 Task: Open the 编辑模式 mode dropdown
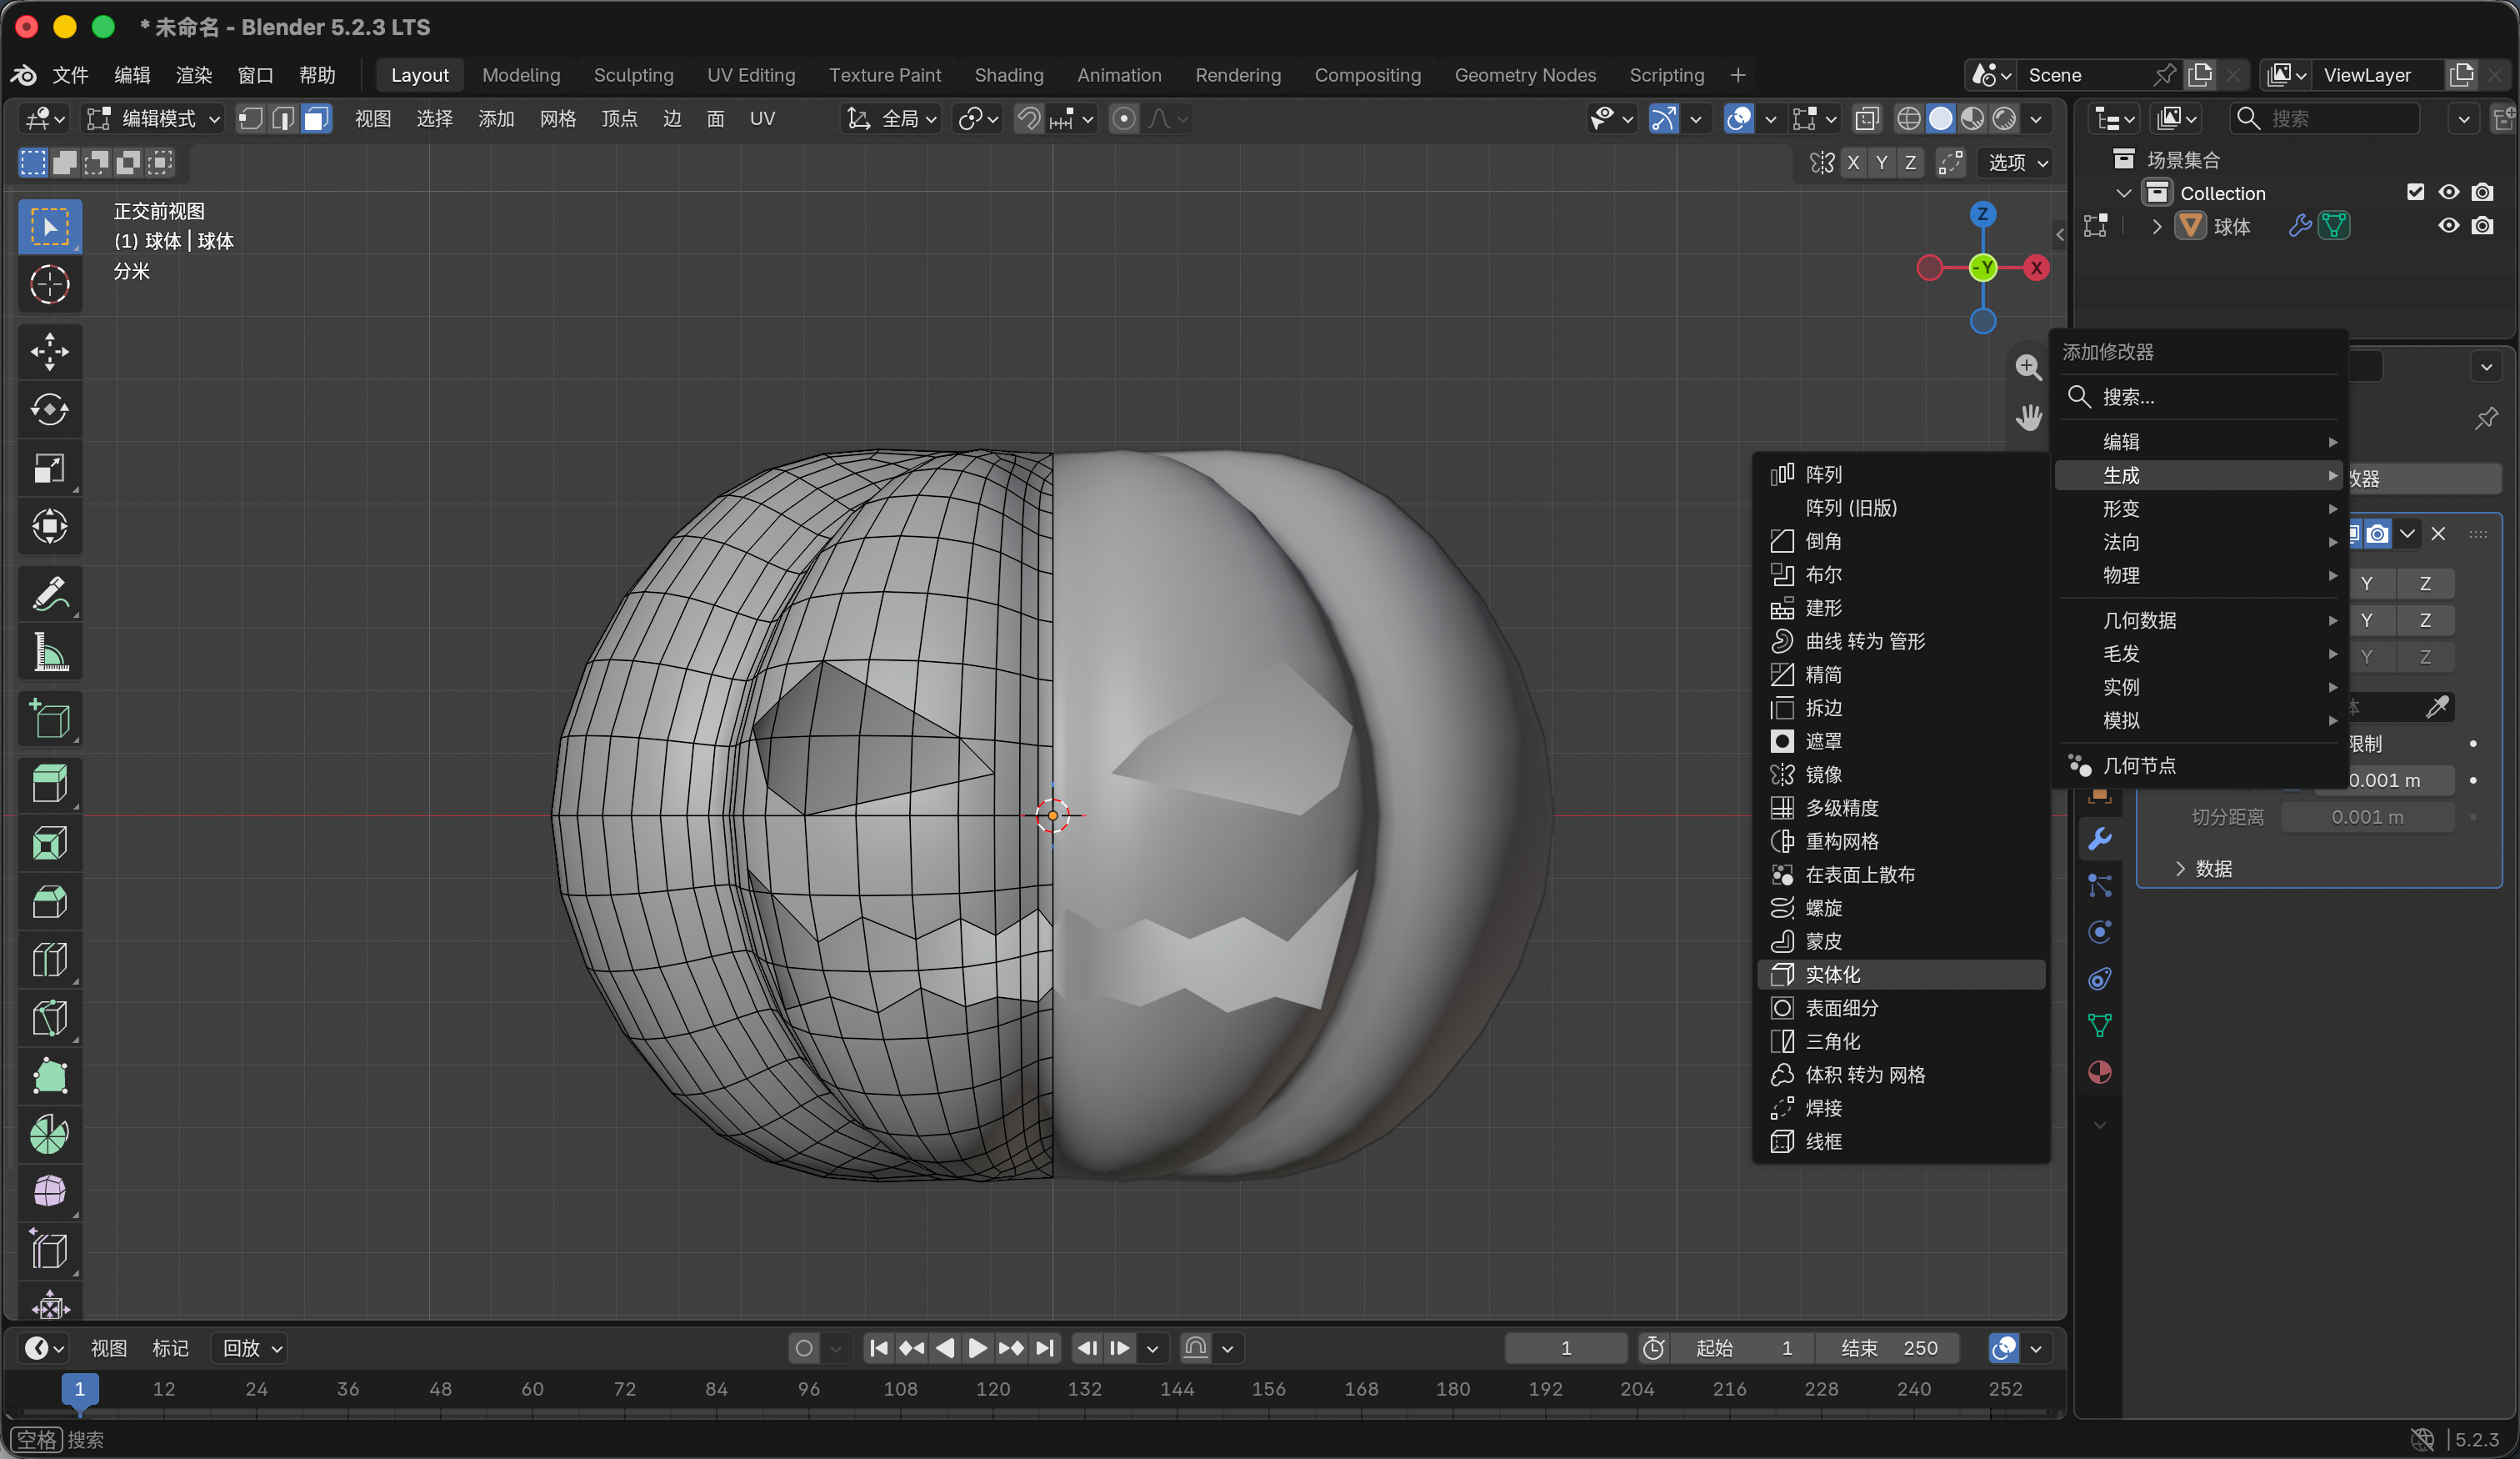coord(153,119)
